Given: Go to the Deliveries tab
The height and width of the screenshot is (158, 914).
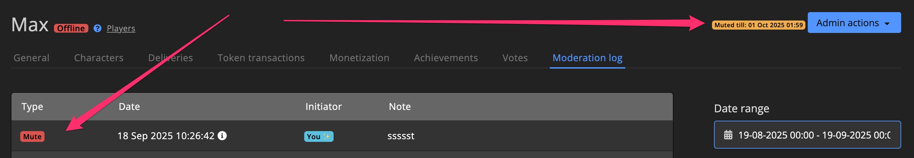Looking at the screenshot, I should point(170,57).
